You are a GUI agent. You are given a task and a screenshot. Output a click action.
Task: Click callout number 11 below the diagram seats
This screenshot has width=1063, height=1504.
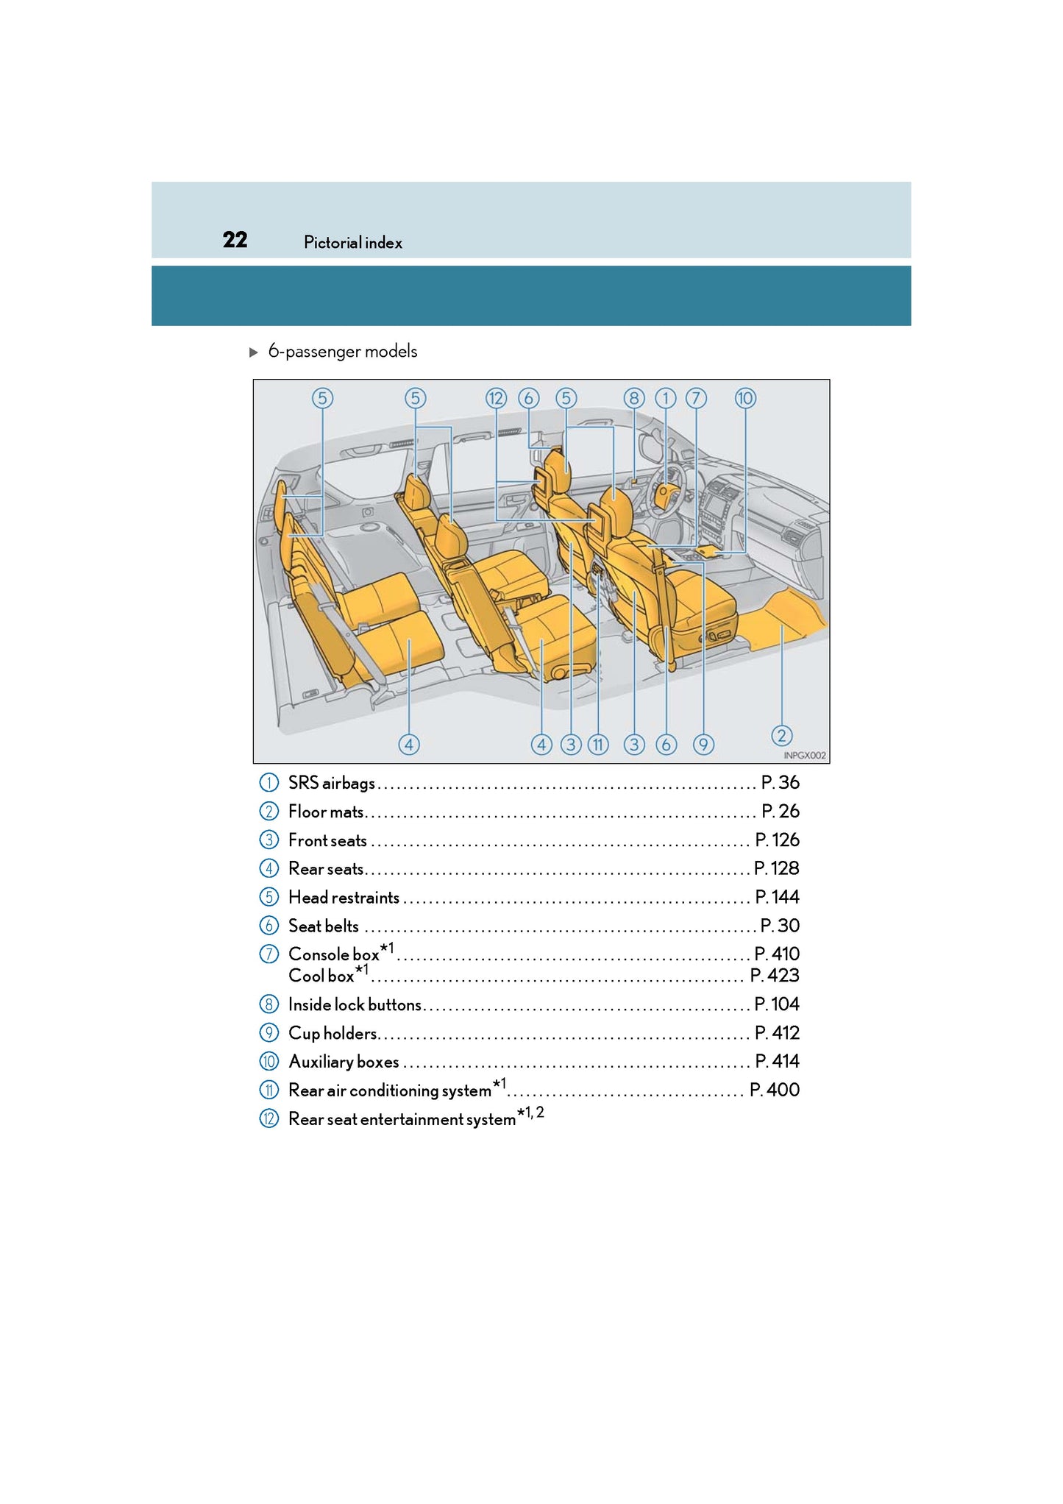coord(598,745)
